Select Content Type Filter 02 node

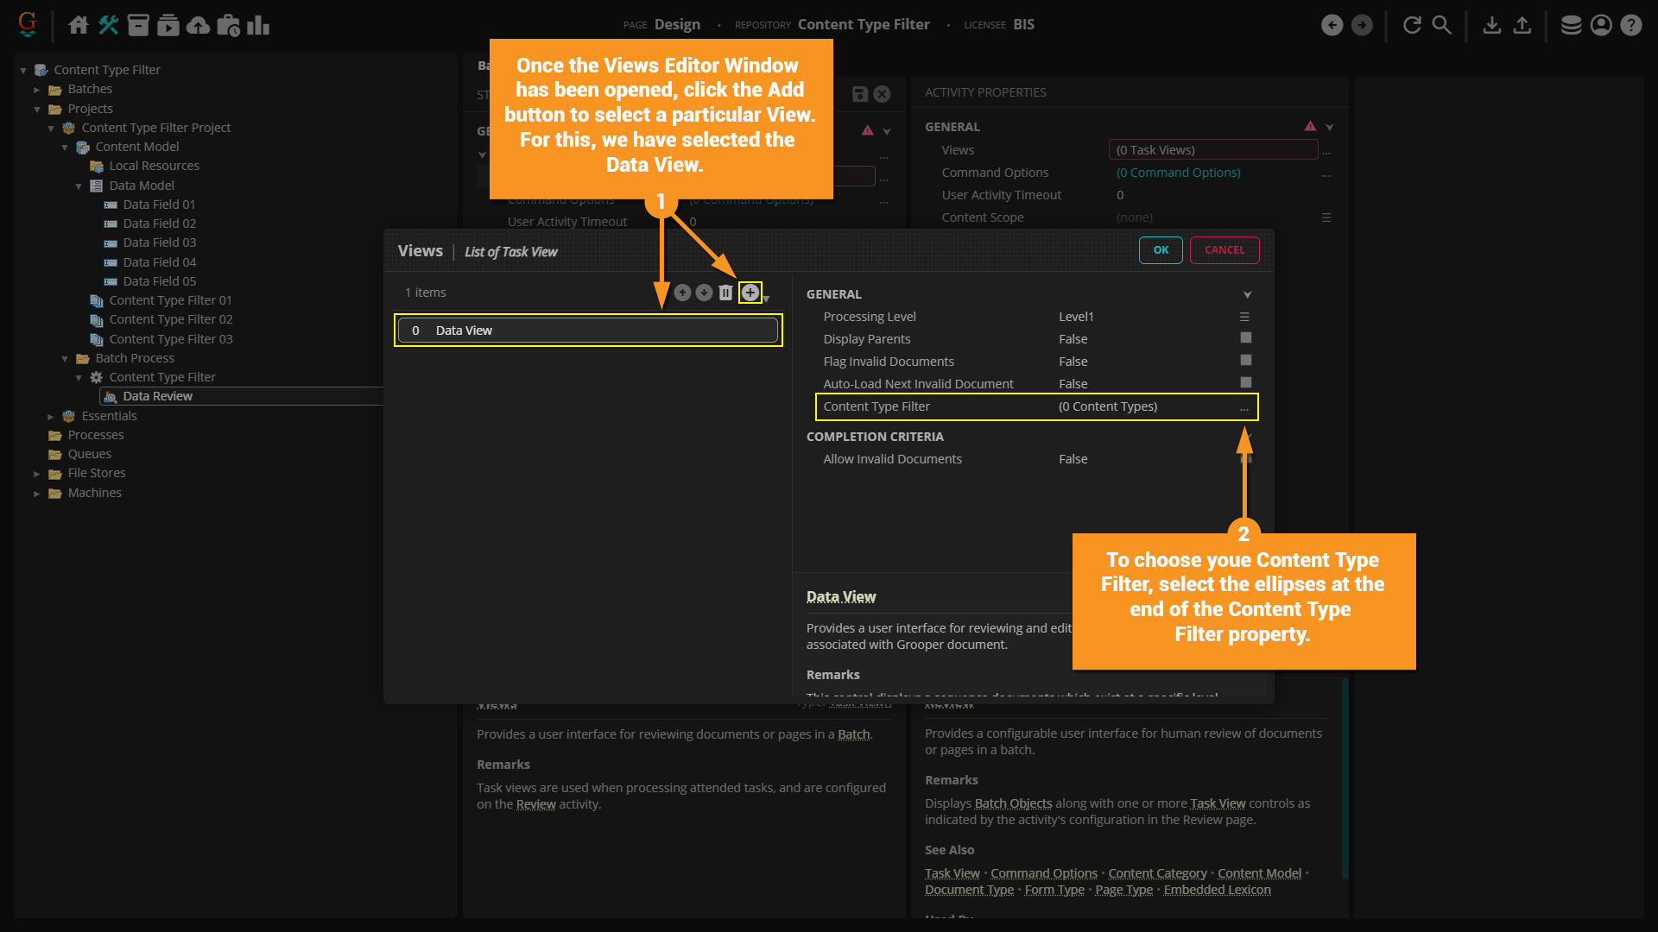click(x=170, y=319)
